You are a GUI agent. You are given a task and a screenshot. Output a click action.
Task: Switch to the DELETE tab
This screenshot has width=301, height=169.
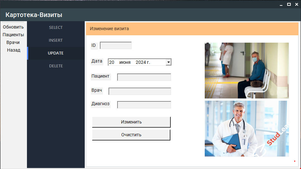point(56,66)
